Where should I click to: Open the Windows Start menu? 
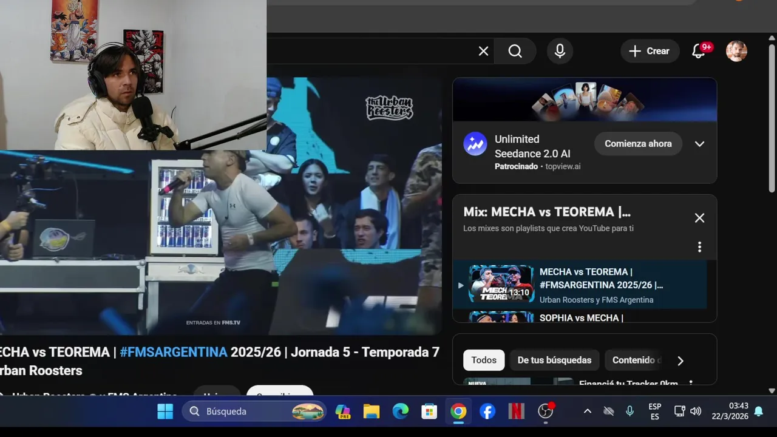pyautogui.click(x=165, y=412)
